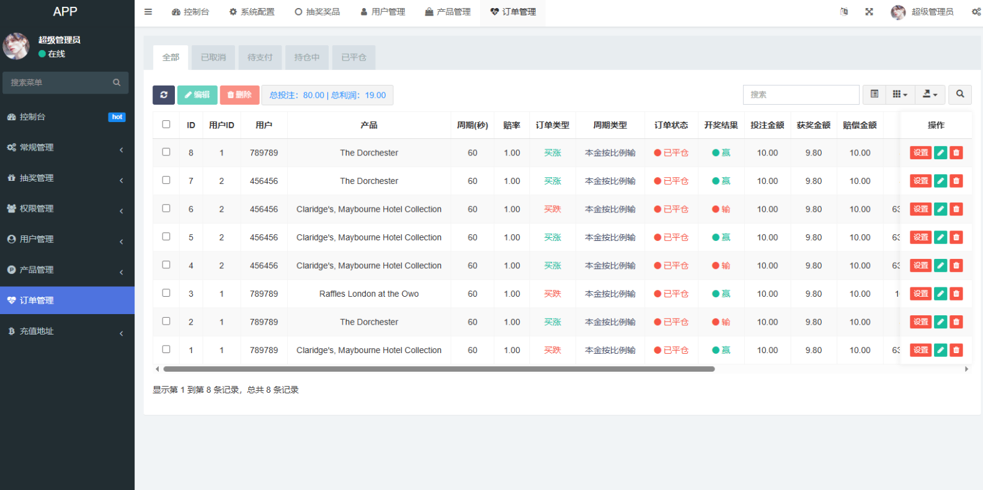This screenshot has height=490, width=983.
Task: Switch to the 持仓中 tab
Action: tap(307, 58)
